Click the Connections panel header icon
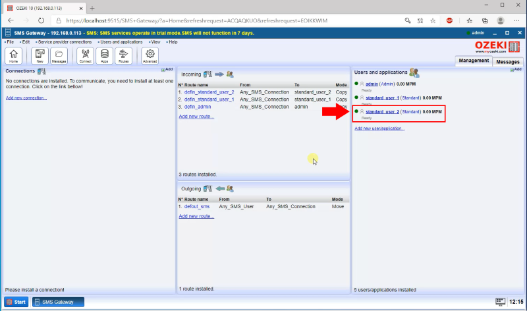 42,71
